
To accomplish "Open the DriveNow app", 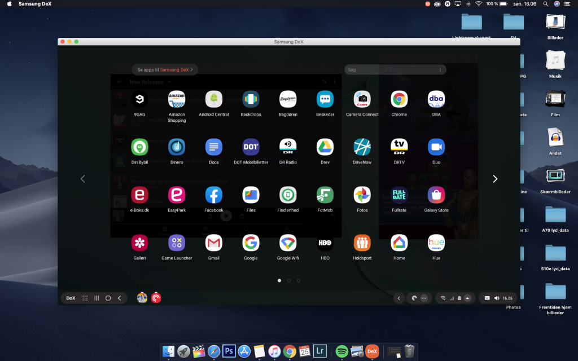I will (362, 147).
